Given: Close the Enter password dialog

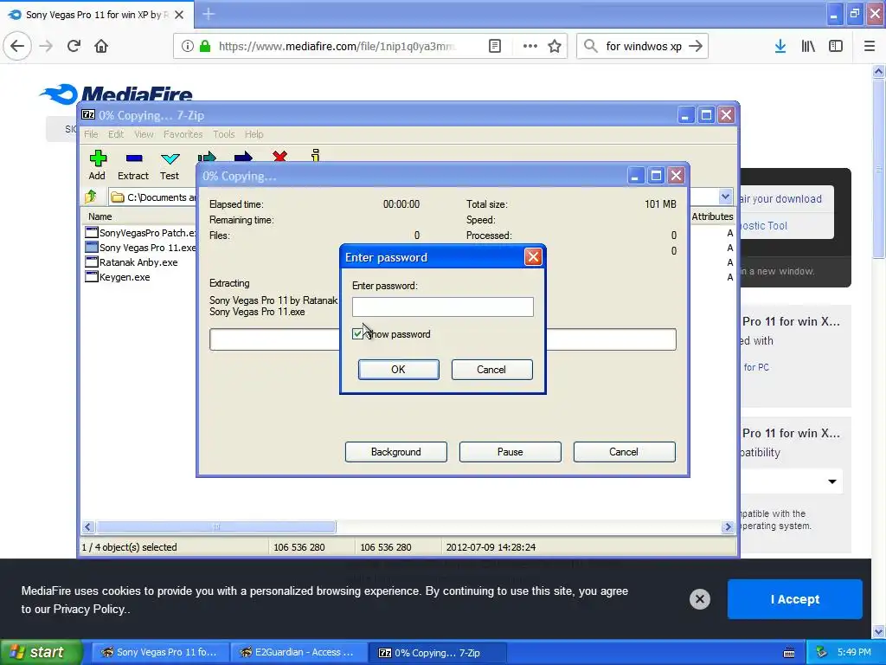Looking at the screenshot, I should (533, 257).
